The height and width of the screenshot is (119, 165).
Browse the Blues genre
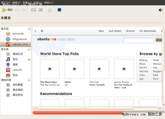coord(142,64)
